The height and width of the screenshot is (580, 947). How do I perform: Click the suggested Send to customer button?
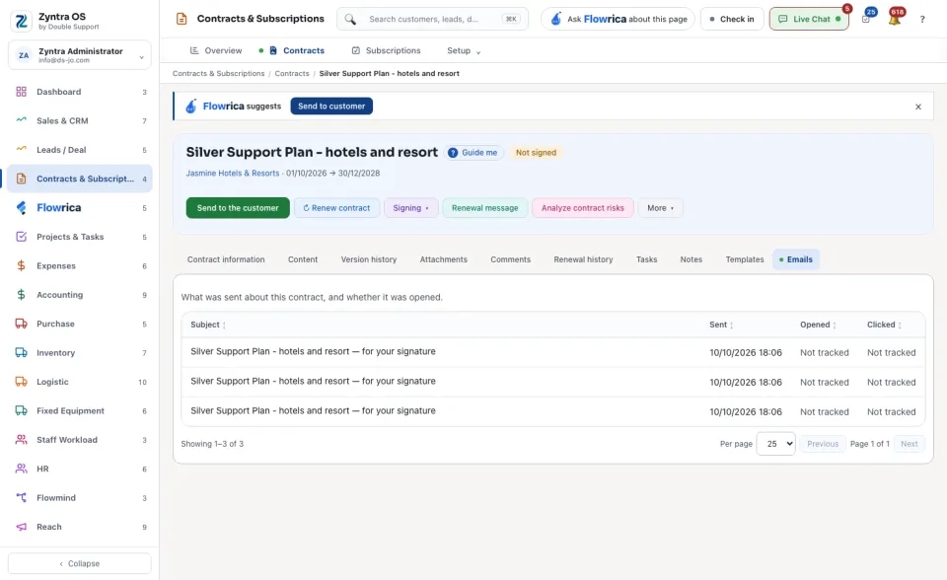[331, 107]
